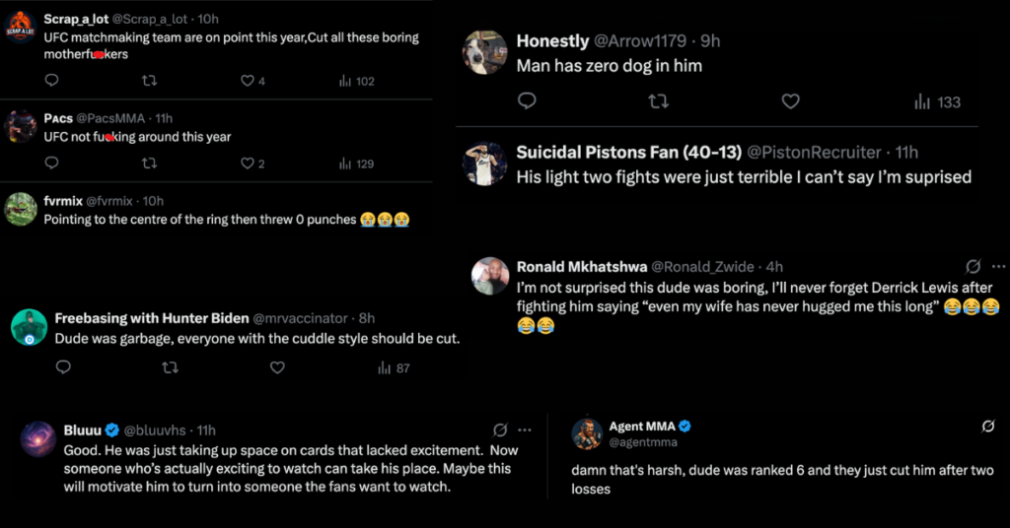This screenshot has height=528, width=1010.
Task: Open more options menu on Bluuu's tweet
Action: pyautogui.click(x=525, y=429)
